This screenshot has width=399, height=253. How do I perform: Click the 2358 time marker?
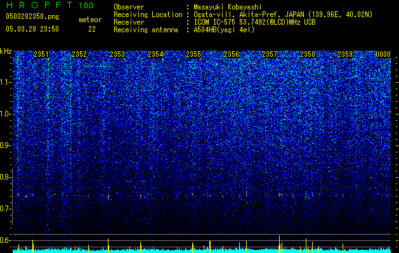[308, 54]
